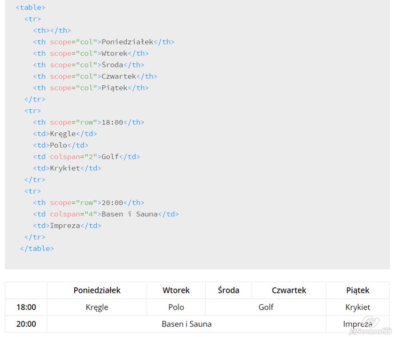The width and height of the screenshot is (394, 337).
Task: Click the <td>Polo</td> code line
Action: (x=61, y=145)
